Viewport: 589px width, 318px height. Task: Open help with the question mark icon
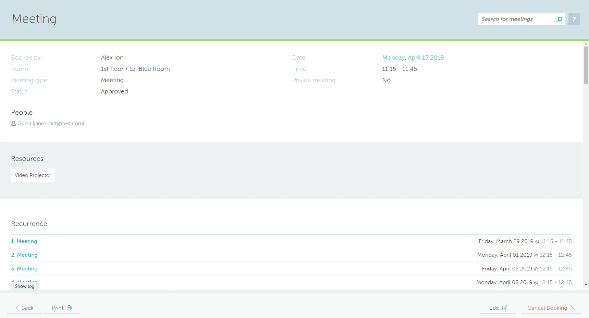click(574, 19)
